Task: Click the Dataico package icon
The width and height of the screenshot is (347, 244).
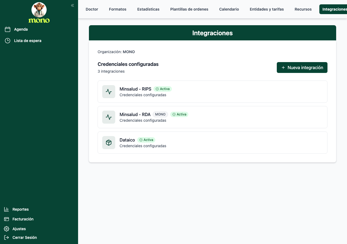Action: 109,143
